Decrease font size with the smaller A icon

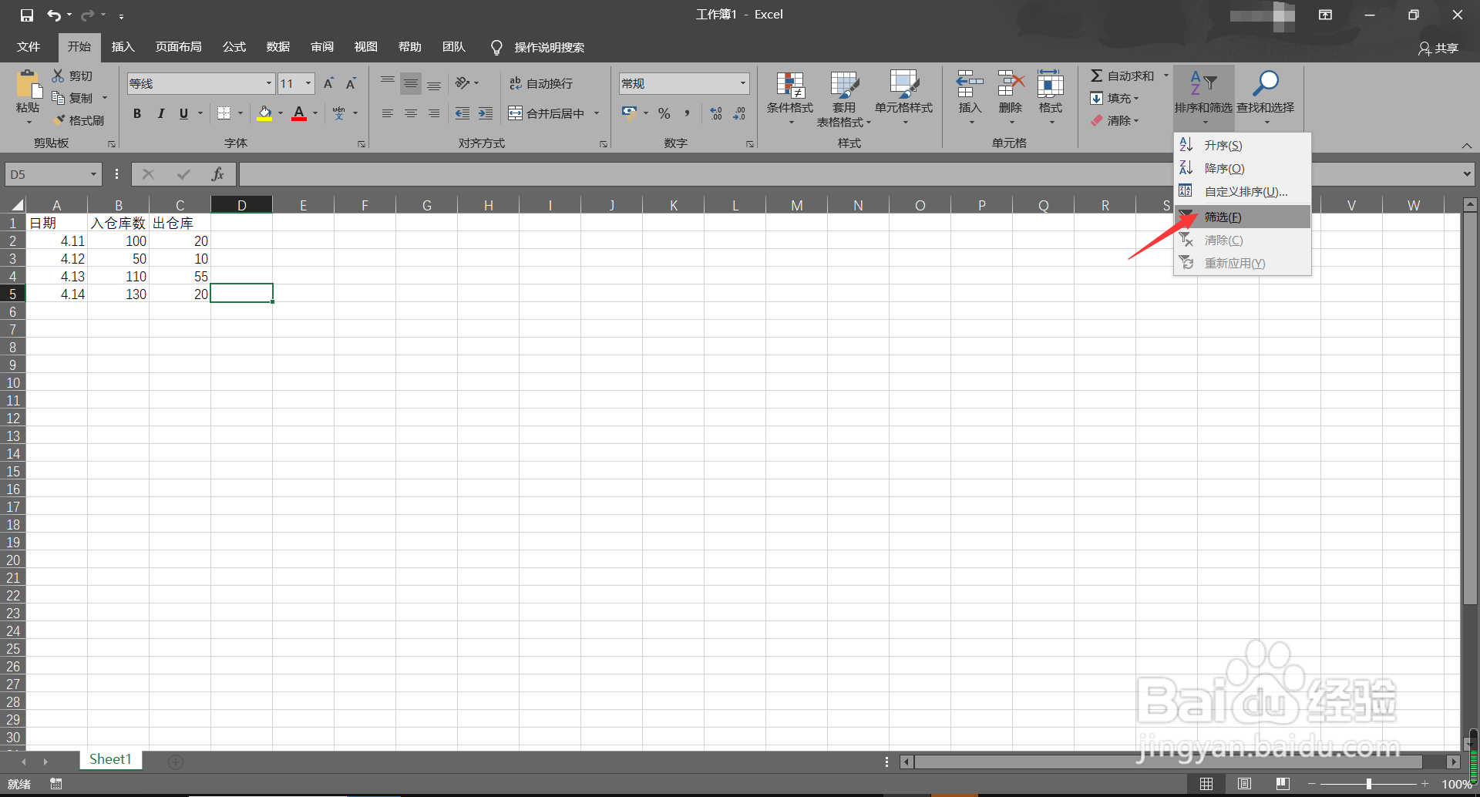tap(351, 83)
